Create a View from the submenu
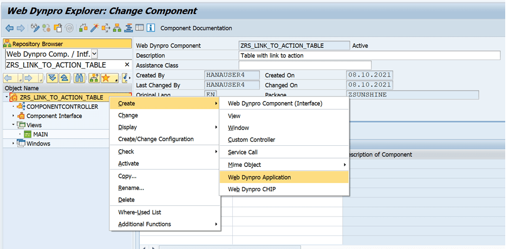Image resolution: width=509 pixels, height=249 pixels. [x=284, y=116]
